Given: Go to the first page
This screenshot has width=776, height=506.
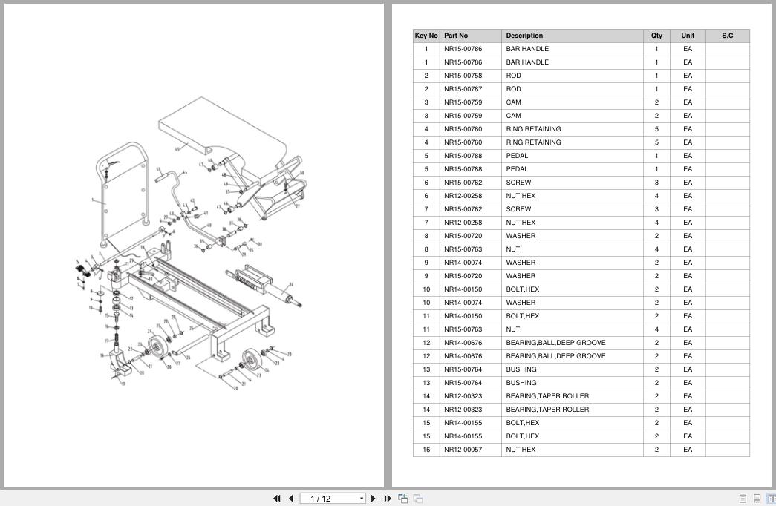Looking at the screenshot, I should (277, 499).
